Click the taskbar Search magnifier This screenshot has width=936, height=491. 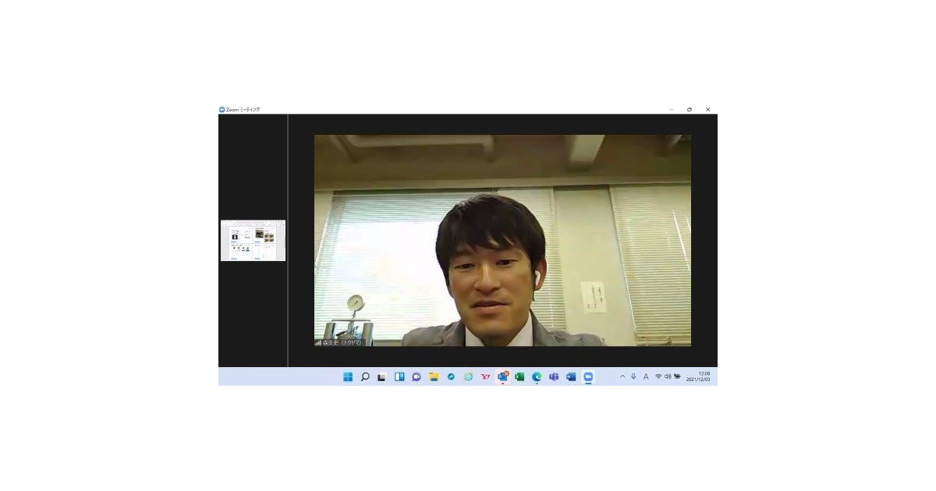[x=365, y=377]
